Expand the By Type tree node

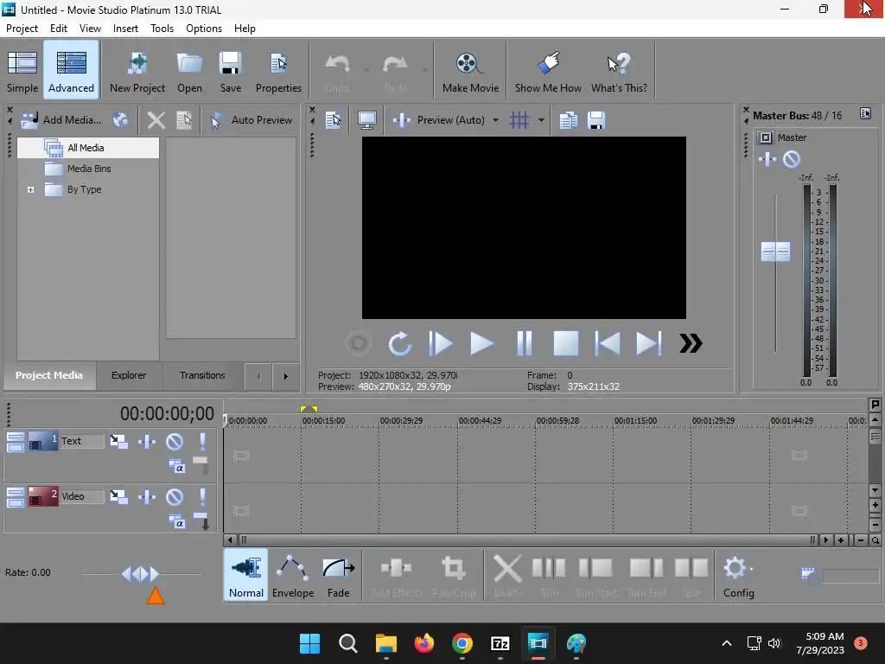(x=30, y=189)
